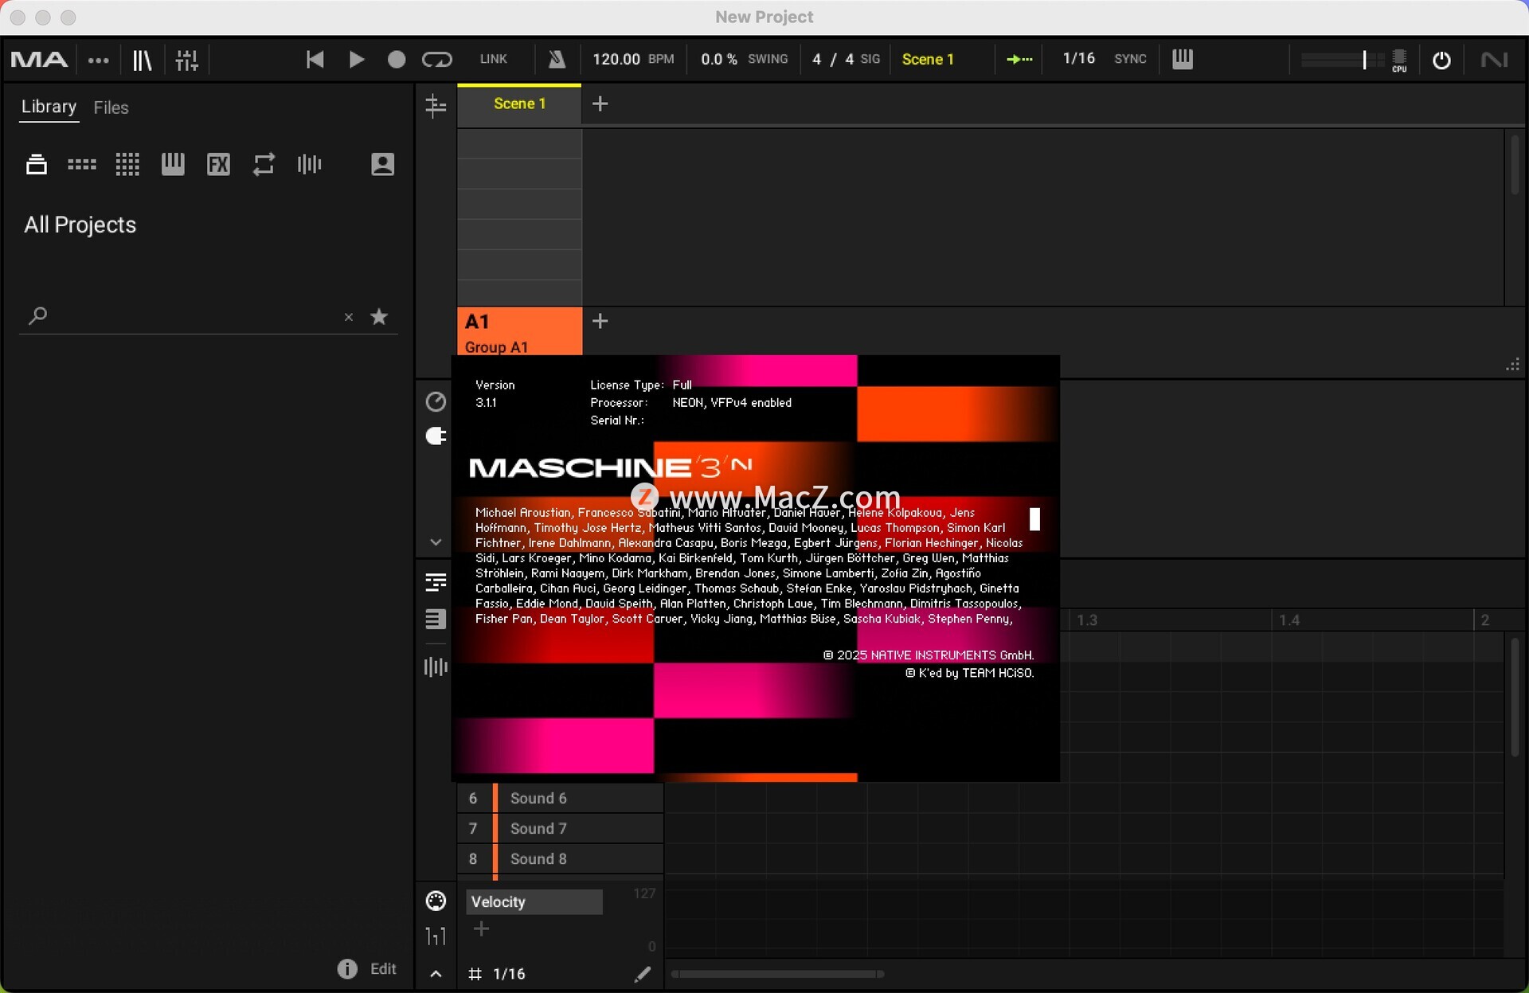Screen dimensions: 1529x993
Task: Open the channel properties dial icon
Action: coord(436,402)
